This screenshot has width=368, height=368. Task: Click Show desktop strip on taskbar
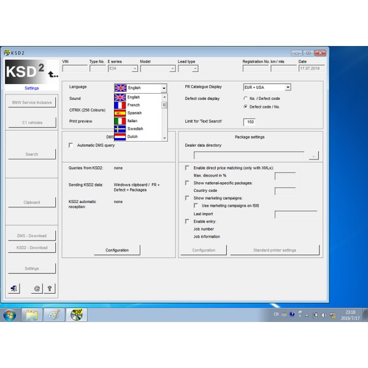pos(366,315)
